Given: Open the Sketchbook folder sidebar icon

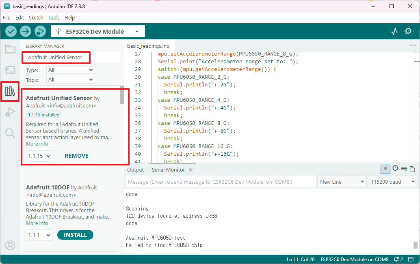Looking at the screenshot, I should point(10,49).
